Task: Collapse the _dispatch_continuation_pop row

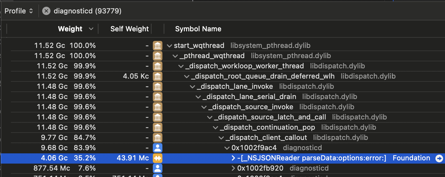Action: pos(215,127)
